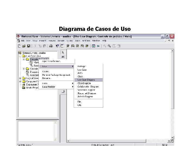Select Use Case from the New submenu

point(88,70)
